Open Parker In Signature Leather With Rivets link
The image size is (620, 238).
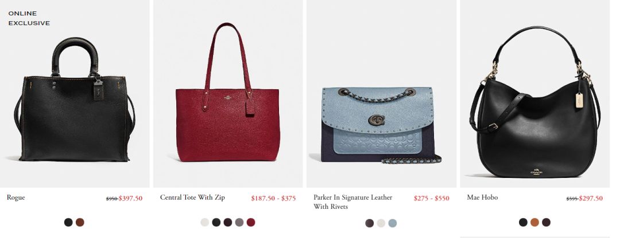click(x=353, y=202)
